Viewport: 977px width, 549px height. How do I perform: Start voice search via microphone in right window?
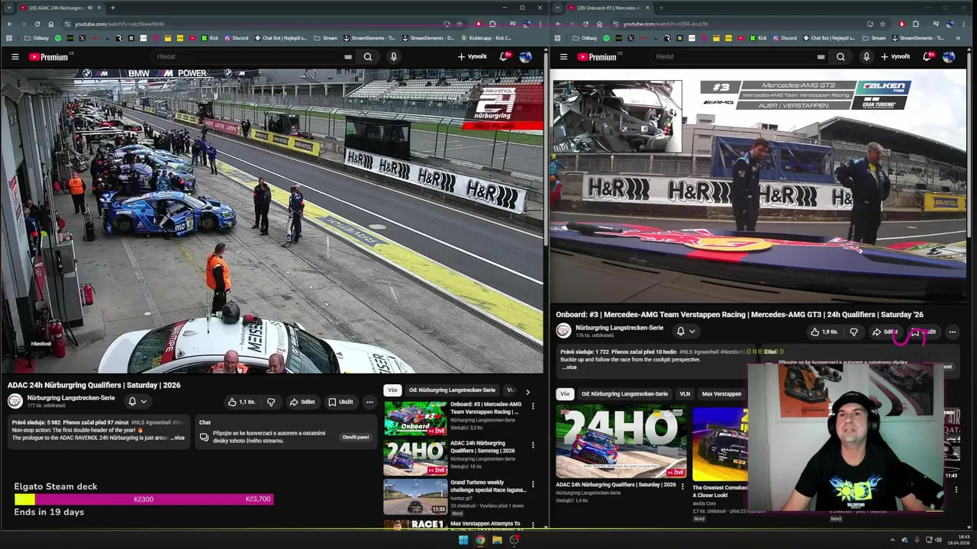coord(866,56)
